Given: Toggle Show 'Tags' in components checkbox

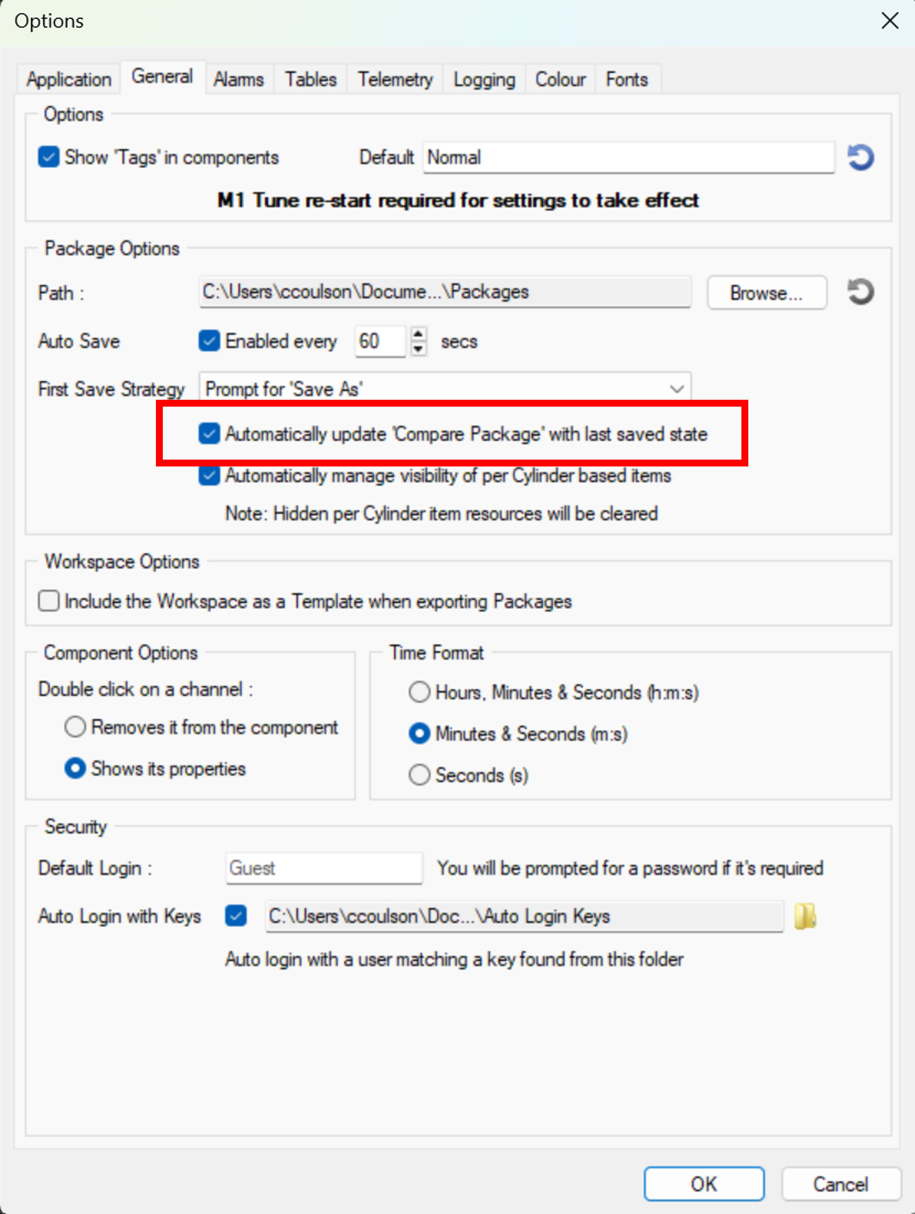Looking at the screenshot, I should (49, 157).
